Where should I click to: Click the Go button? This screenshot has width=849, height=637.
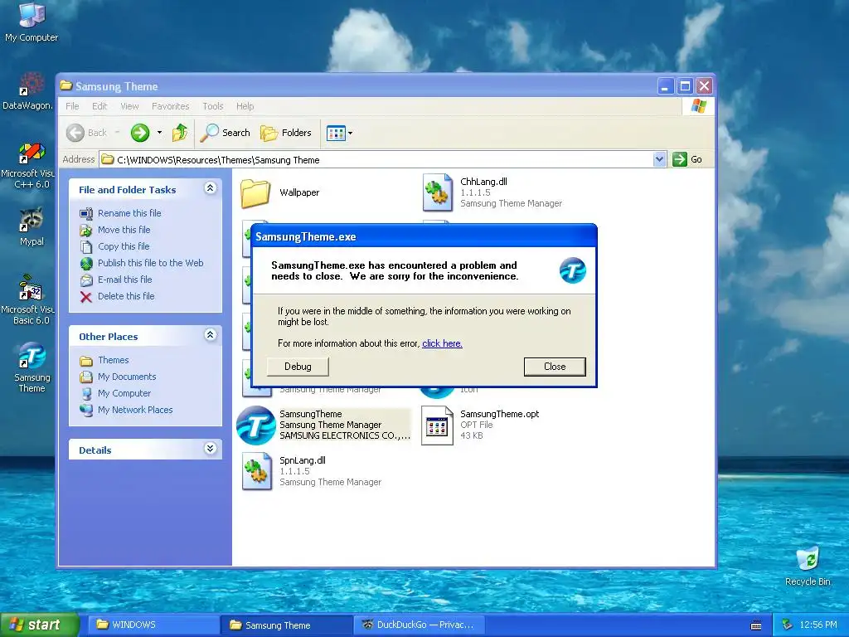coord(687,160)
